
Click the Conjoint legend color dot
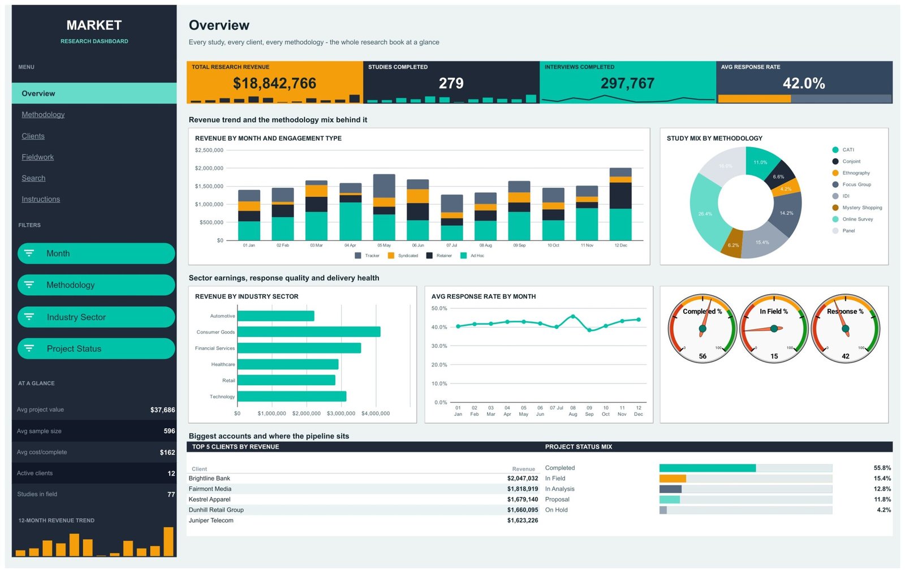coord(835,161)
